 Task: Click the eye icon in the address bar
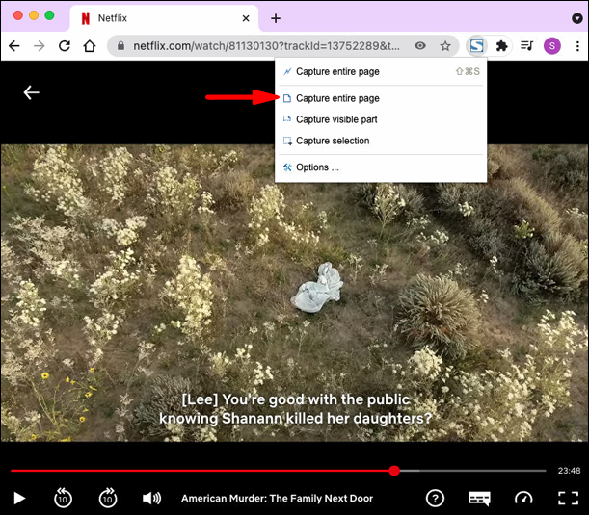click(420, 46)
